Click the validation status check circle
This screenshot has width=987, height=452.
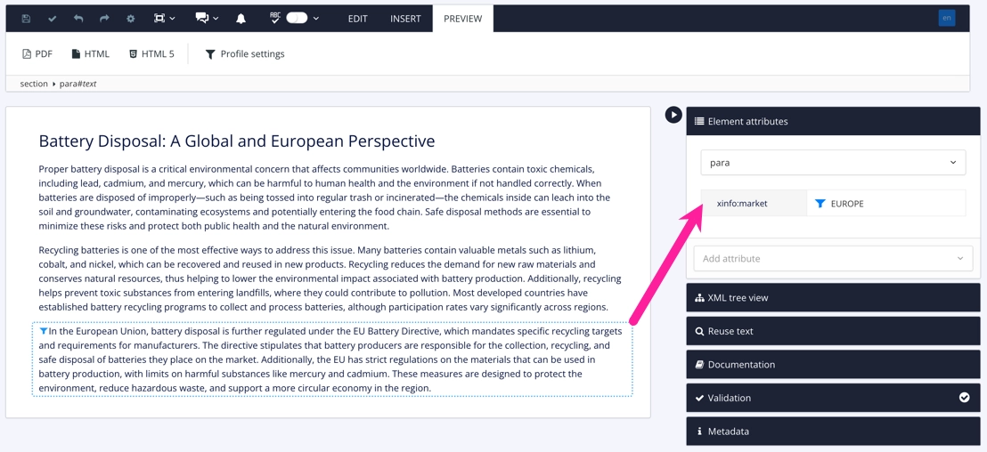965,398
